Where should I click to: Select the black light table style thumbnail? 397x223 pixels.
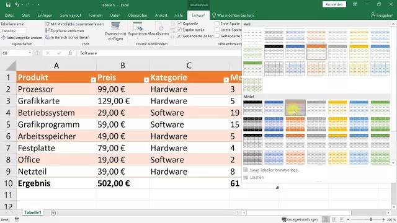click(274, 51)
